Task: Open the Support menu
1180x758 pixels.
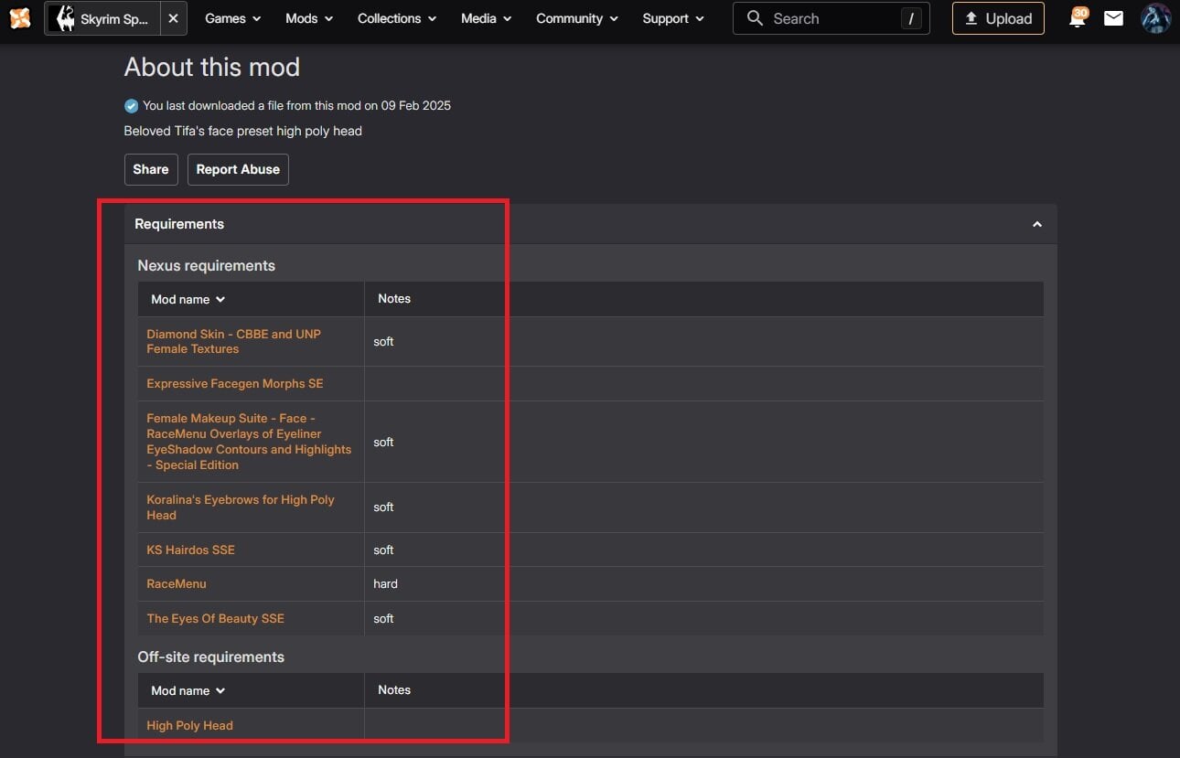Action: pos(673,18)
